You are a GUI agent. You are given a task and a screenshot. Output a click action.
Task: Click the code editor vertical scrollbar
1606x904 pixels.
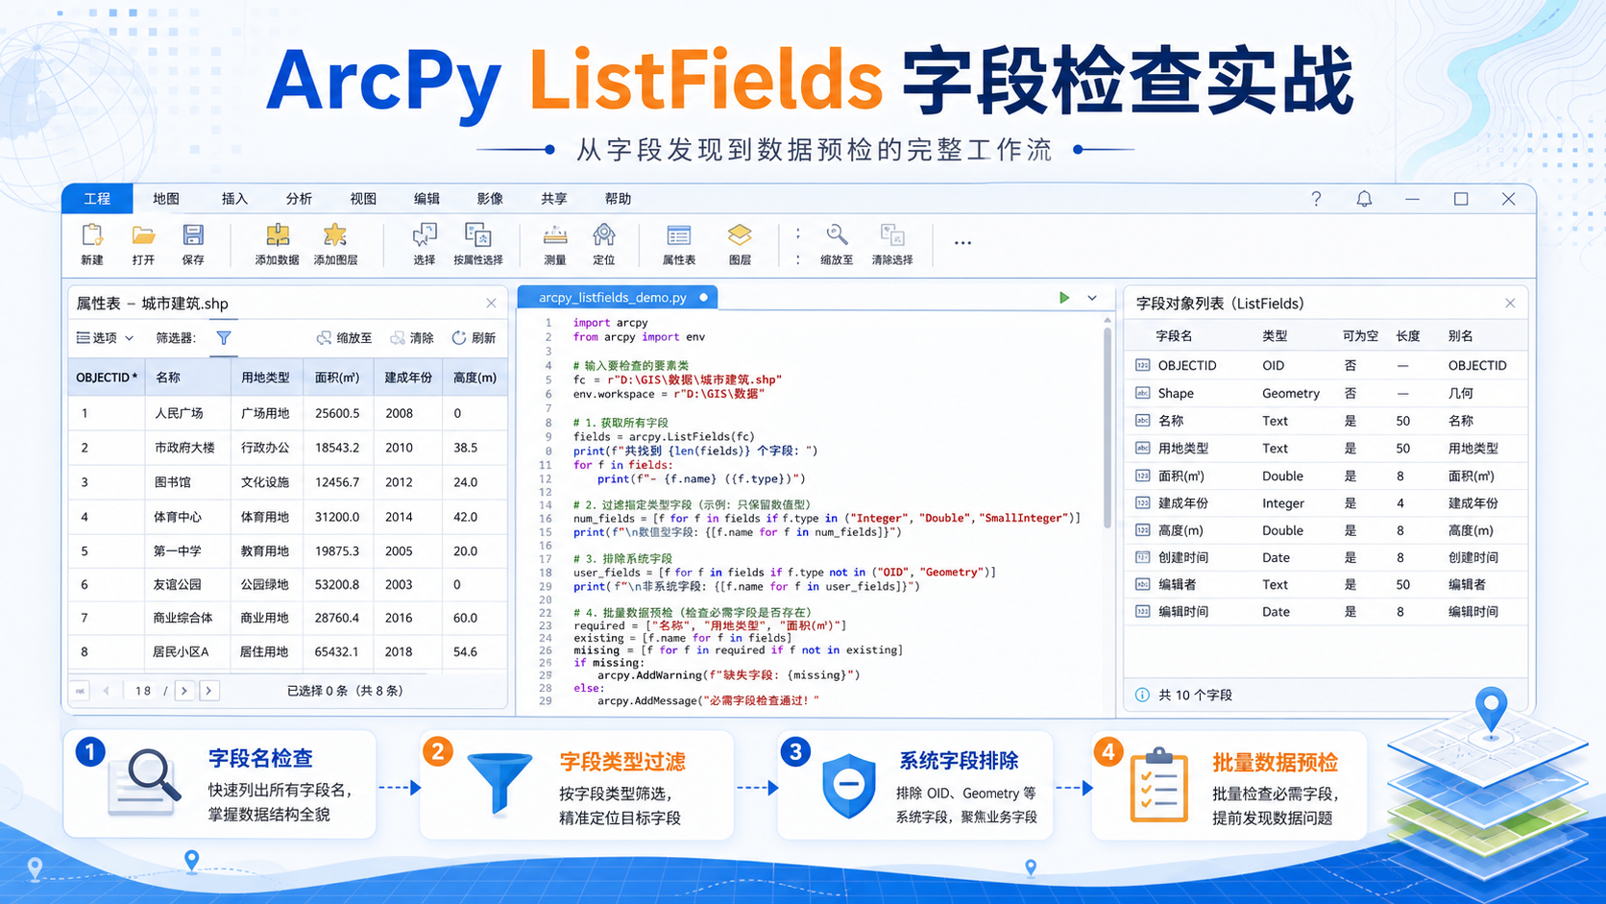(x=1107, y=428)
